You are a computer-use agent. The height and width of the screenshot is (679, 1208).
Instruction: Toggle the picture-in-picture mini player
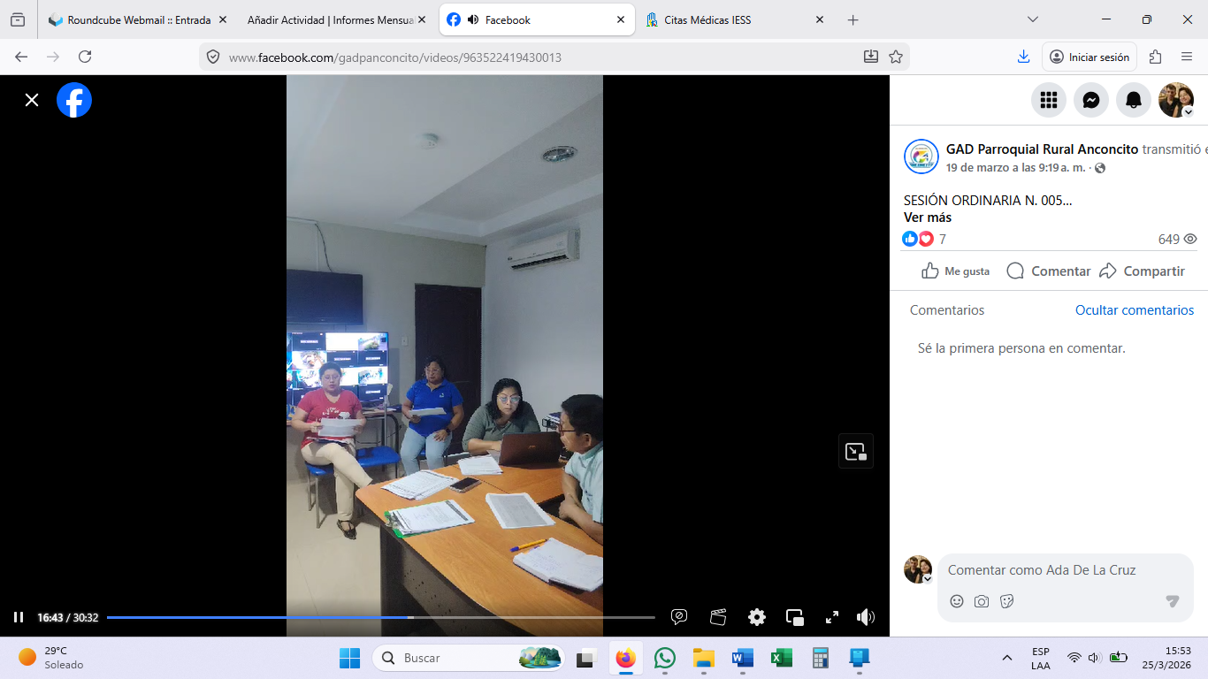[x=794, y=617]
